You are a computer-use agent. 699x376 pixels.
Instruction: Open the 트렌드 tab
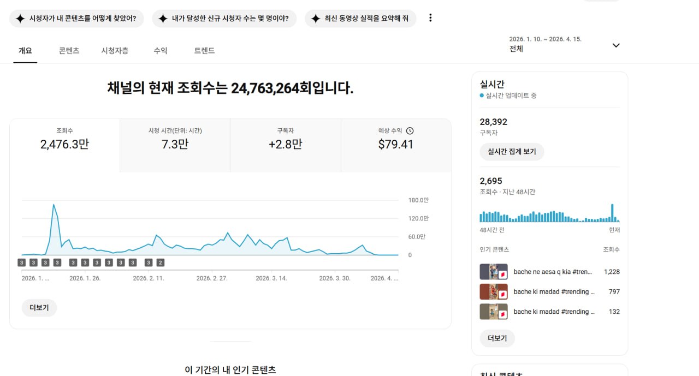[x=204, y=51]
